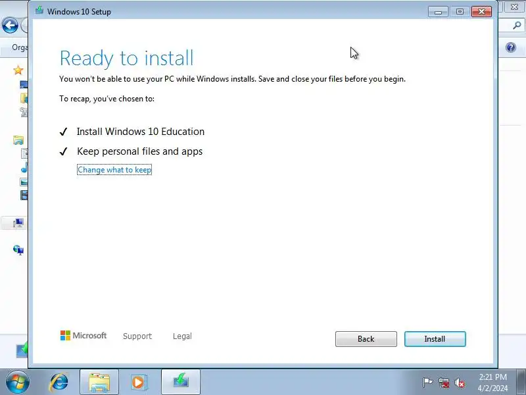
Task: Click the Explorer window's blue back arrow
Action: pos(10,25)
